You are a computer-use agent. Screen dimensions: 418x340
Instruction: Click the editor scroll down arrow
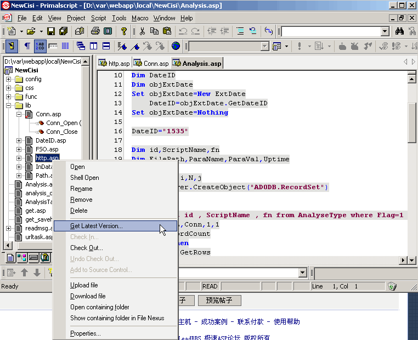(411, 260)
